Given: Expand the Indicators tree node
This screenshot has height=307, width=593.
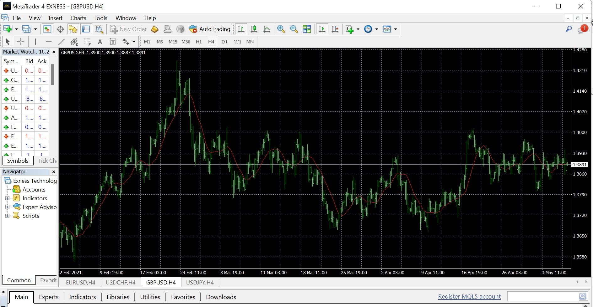Looking at the screenshot, I should [x=7, y=198].
